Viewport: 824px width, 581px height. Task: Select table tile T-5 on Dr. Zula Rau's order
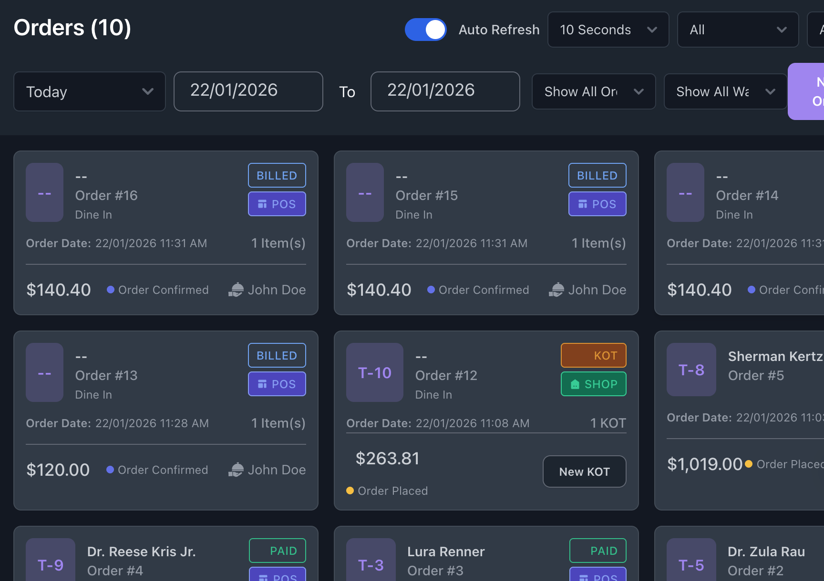(x=691, y=565)
